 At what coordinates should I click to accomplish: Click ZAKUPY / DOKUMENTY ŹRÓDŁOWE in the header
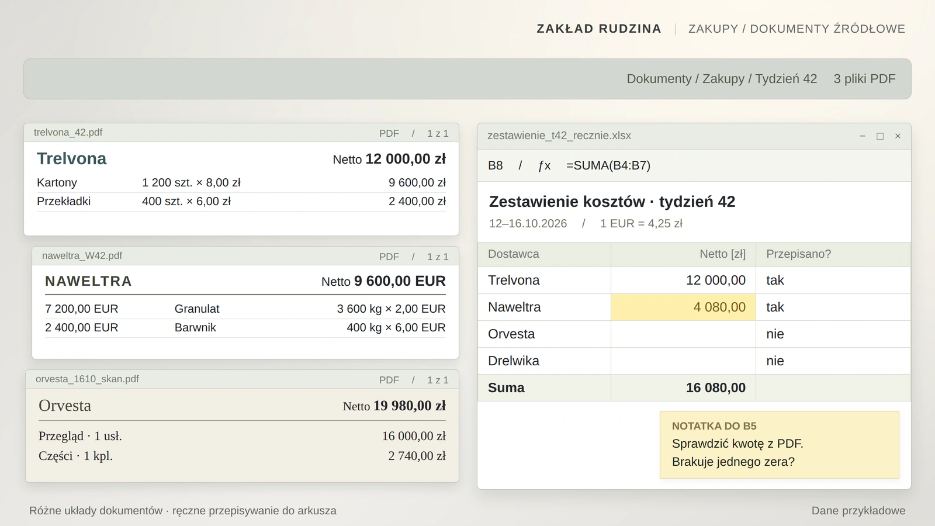tap(797, 29)
